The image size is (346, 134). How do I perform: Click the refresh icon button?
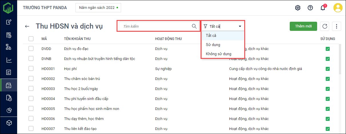325,26
